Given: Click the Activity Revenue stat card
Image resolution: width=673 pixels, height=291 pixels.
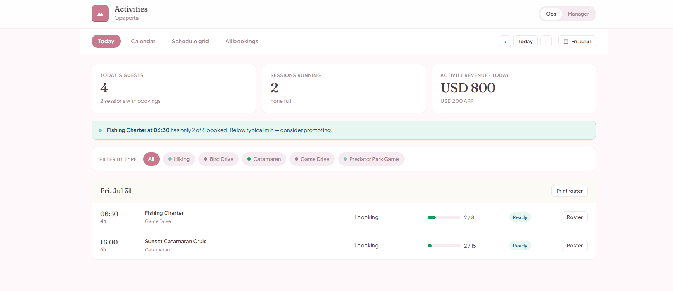Looking at the screenshot, I should 514,88.
